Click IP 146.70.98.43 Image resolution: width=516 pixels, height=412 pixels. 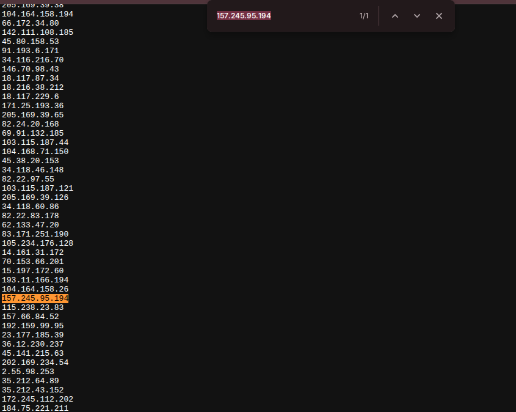click(31, 69)
